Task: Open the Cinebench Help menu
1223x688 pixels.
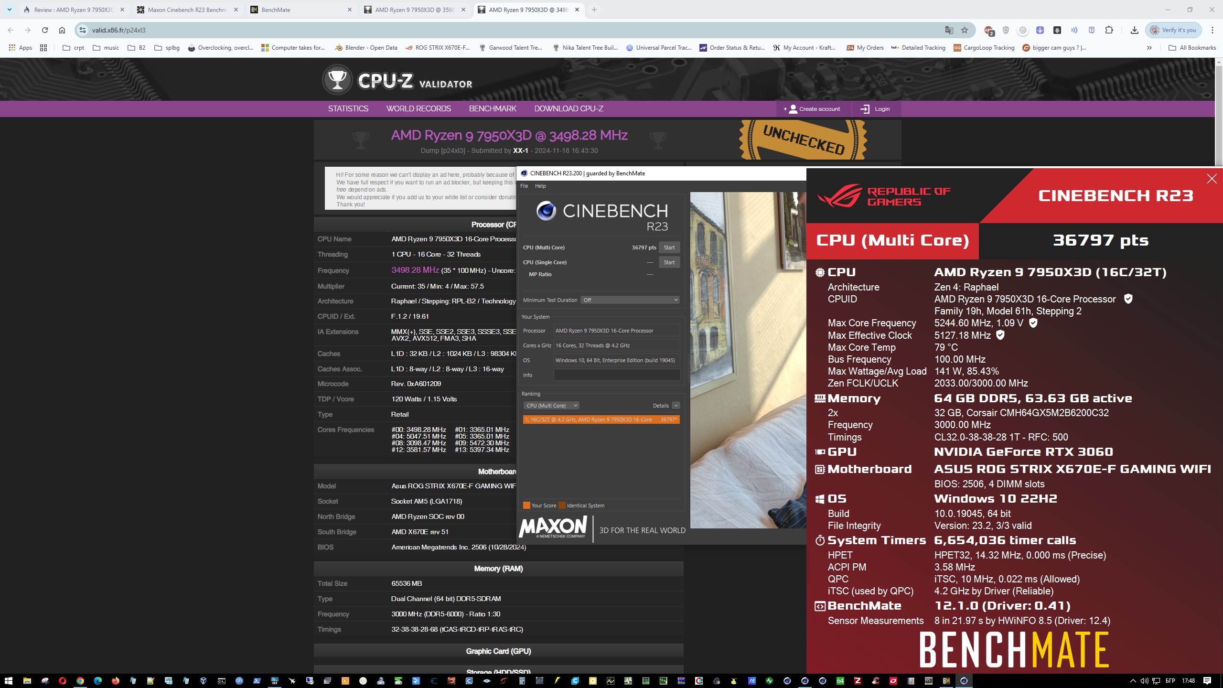Action: coord(540,186)
